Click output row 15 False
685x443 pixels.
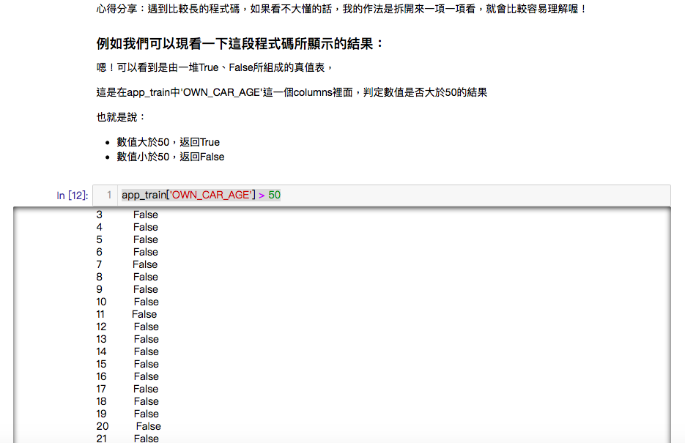tap(127, 364)
